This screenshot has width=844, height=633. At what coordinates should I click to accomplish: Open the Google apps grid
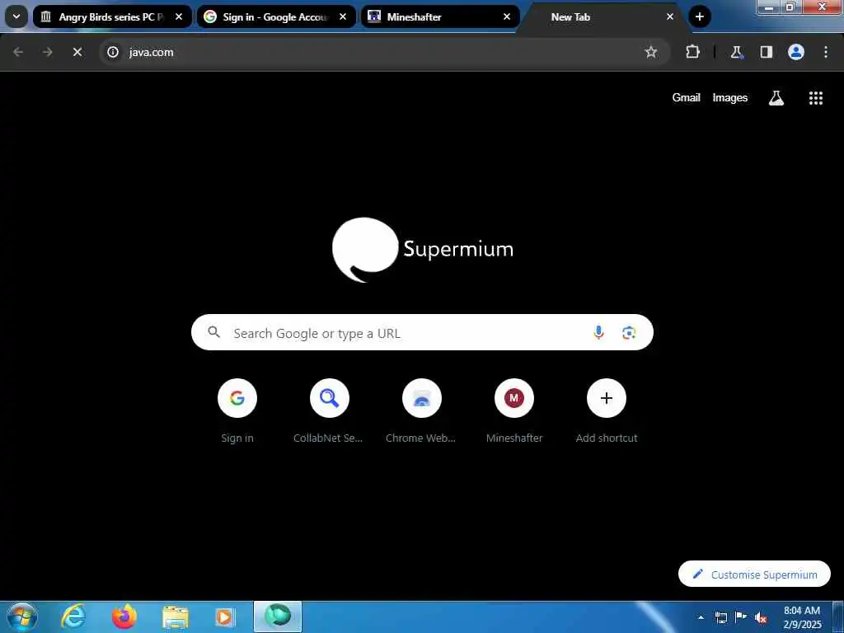click(815, 98)
